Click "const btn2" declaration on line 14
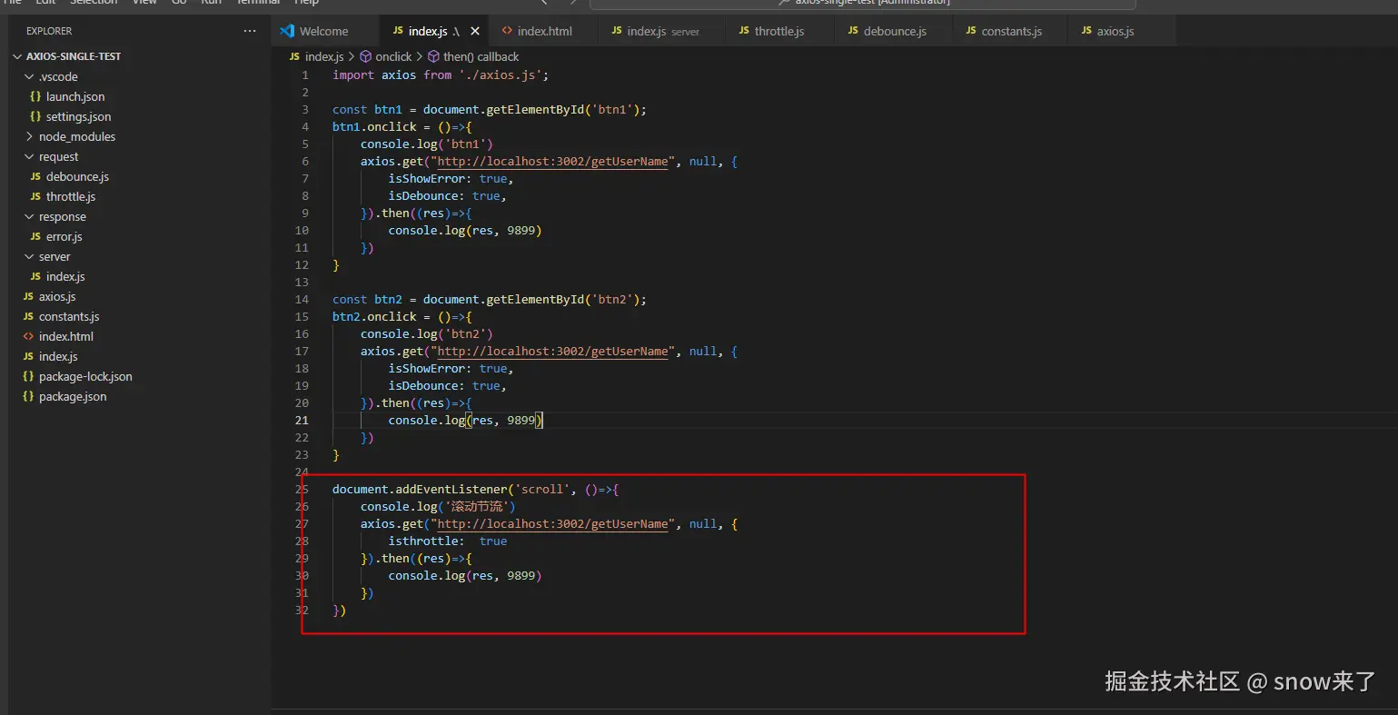The height and width of the screenshot is (715, 1398). (367, 300)
